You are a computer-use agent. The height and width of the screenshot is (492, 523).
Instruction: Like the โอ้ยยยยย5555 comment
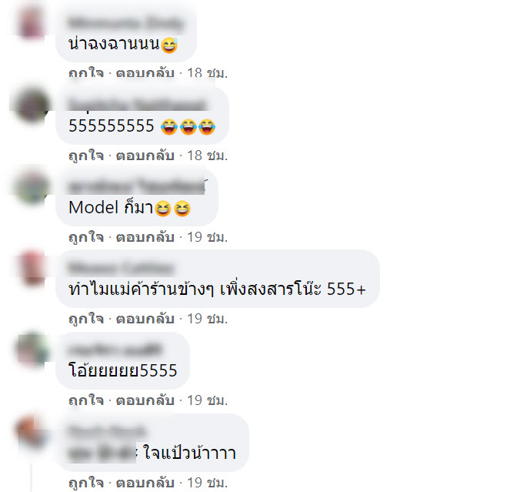click(86, 400)
